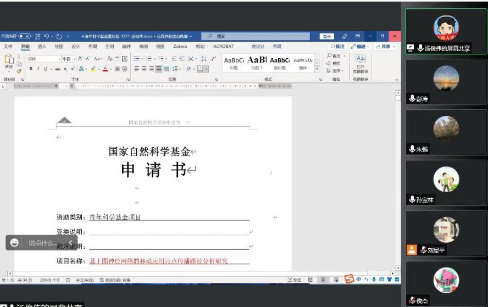
Task: Toggle the AutoSave switch in title bar
Action: tap(25, 36)
